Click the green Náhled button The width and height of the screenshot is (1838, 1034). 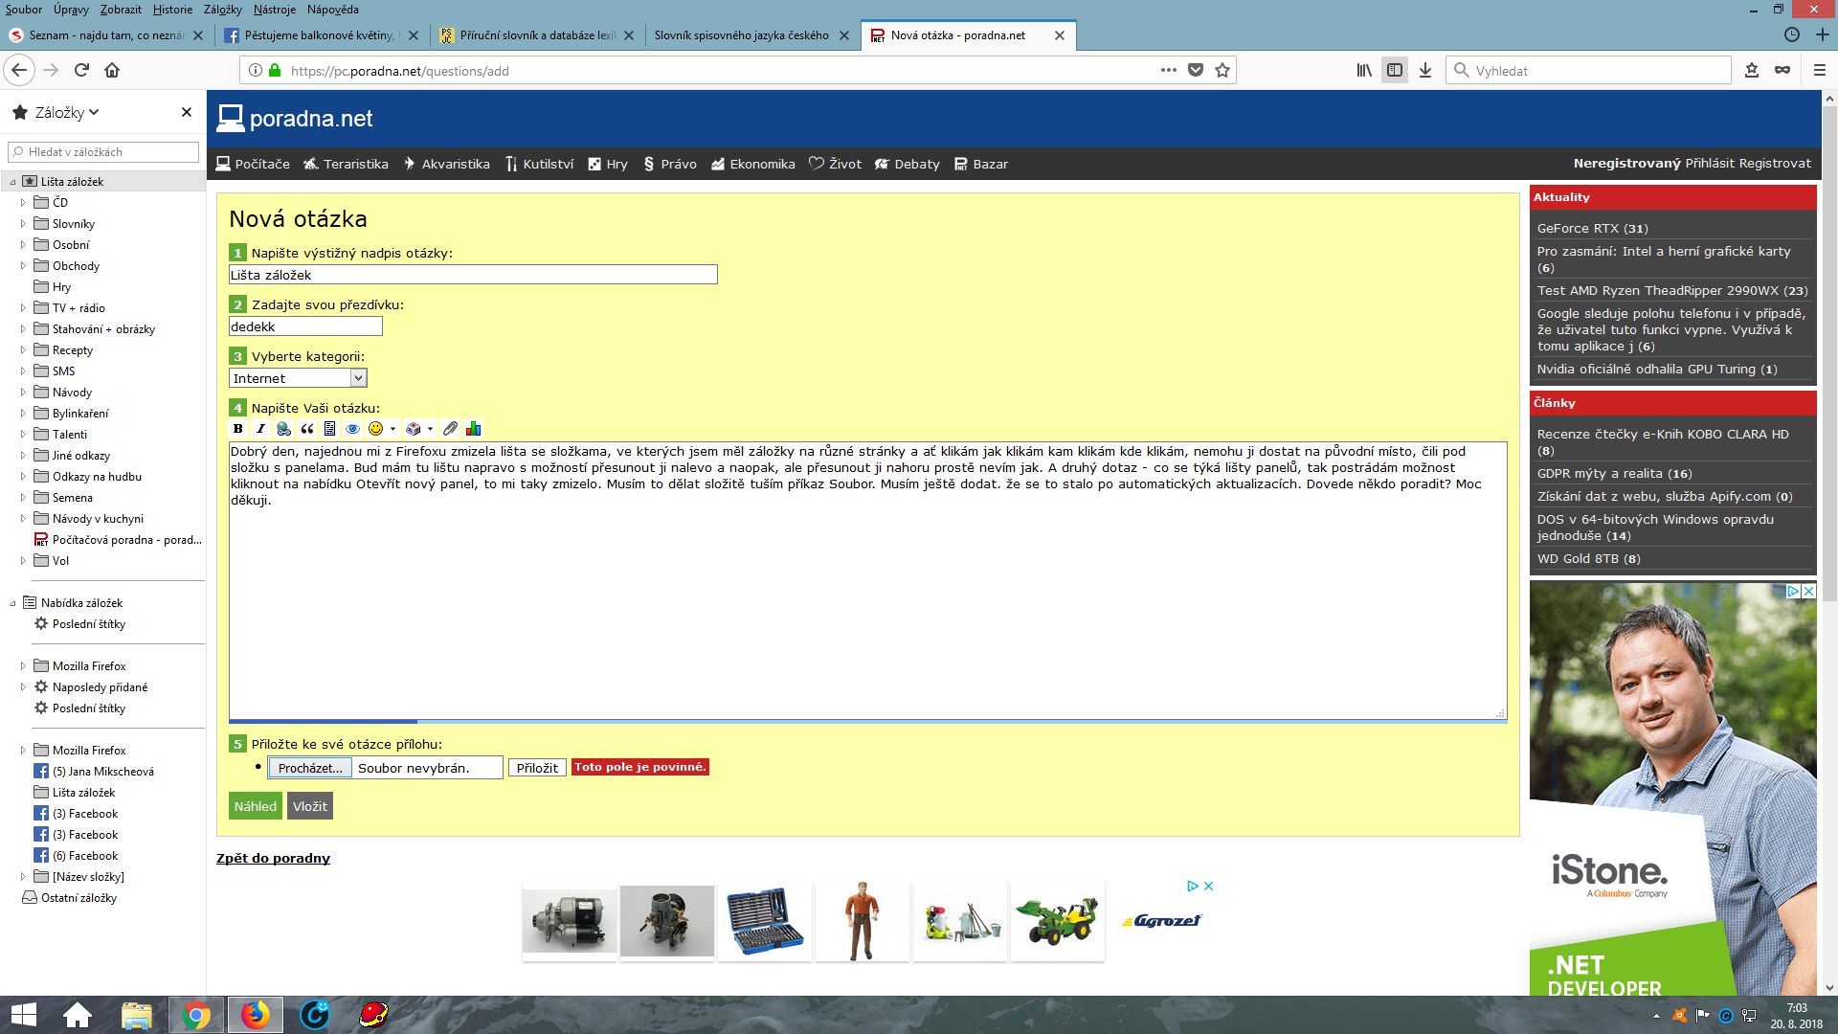click(x=256, y=806)
